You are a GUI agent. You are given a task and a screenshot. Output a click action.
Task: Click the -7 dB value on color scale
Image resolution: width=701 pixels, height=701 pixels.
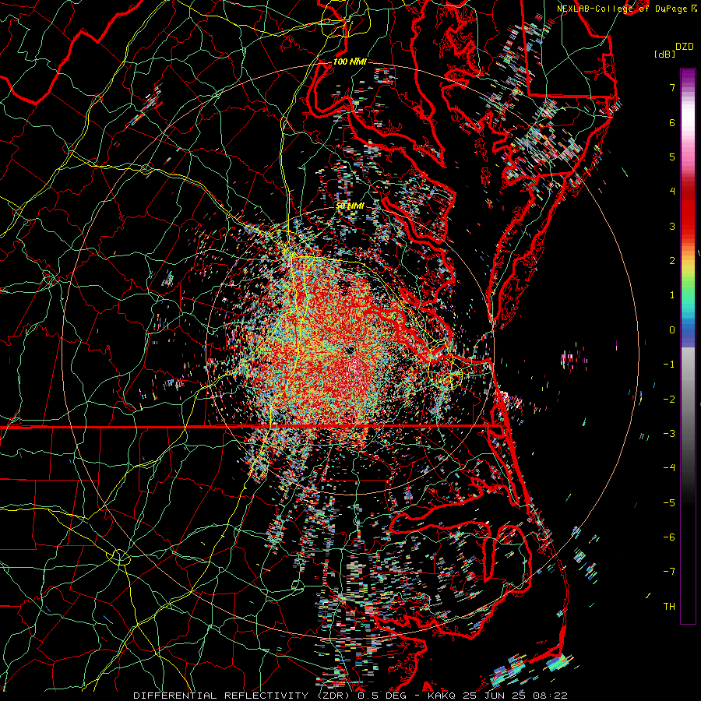(x=669, y=572)
